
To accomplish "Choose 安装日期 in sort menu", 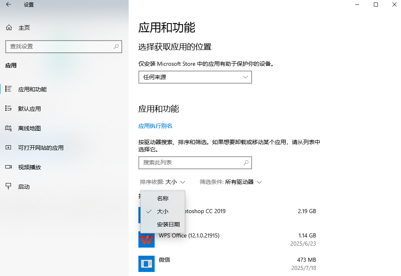I will (163, 224).
